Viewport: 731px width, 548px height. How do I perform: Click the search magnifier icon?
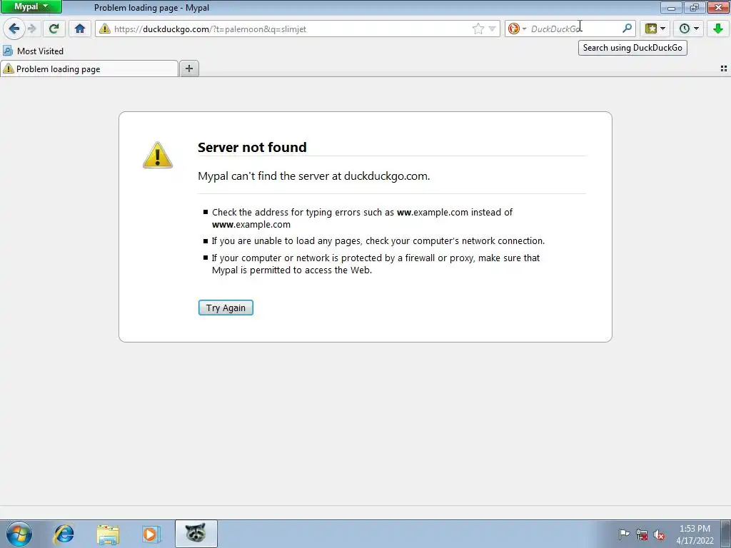coord(627,29)
